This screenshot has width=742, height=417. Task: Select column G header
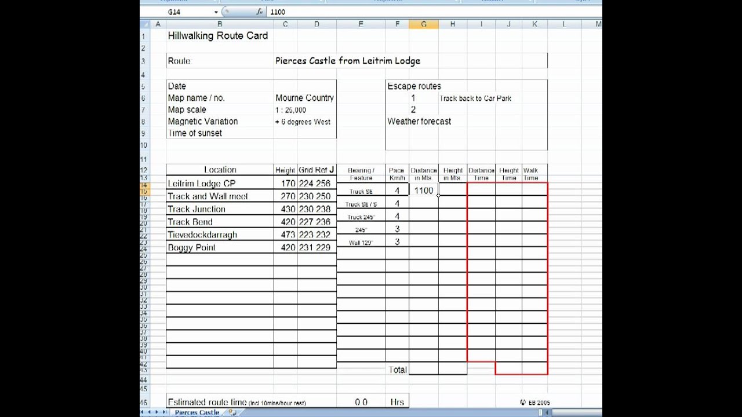[x=424, y=24]
